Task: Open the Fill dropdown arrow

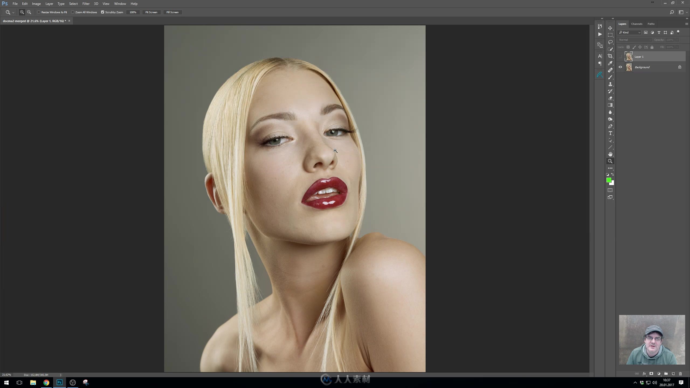Action: [x=677, y=47]
